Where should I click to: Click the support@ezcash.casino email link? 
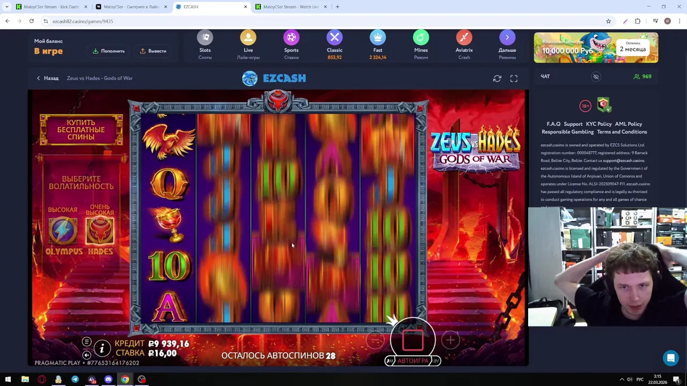(623, 160)
